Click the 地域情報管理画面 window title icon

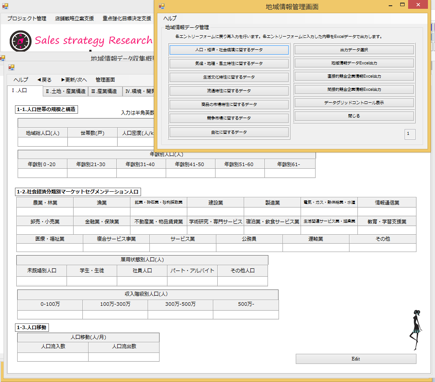pyautogui.click(x=161, y=6)
